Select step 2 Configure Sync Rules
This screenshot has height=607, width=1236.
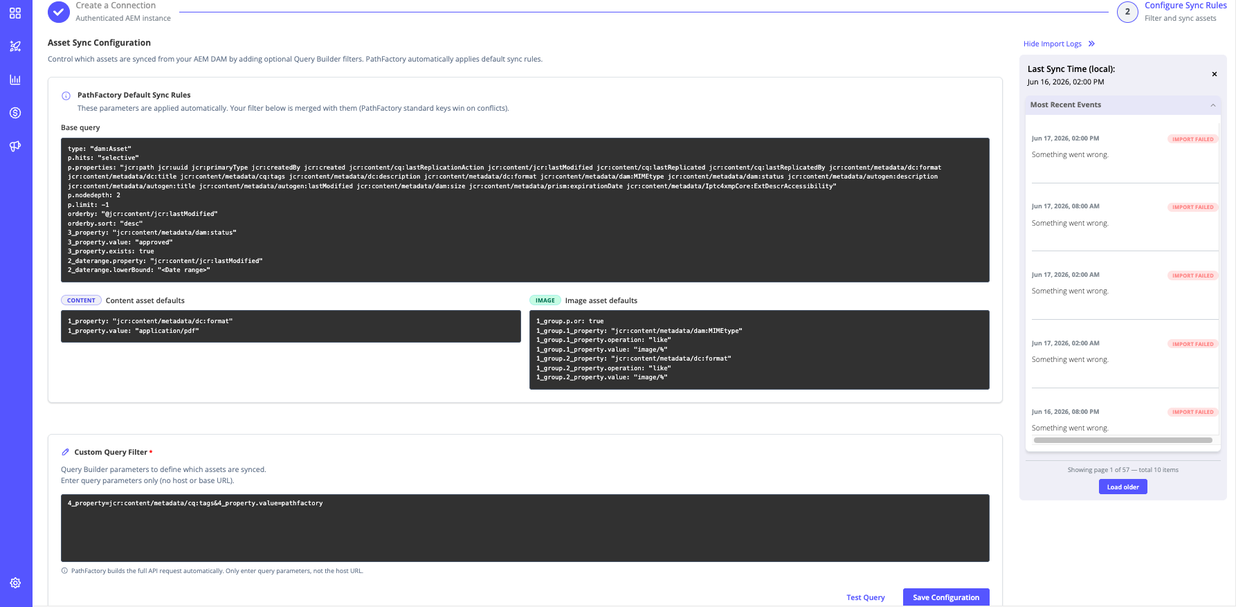tap(1127, 12)
